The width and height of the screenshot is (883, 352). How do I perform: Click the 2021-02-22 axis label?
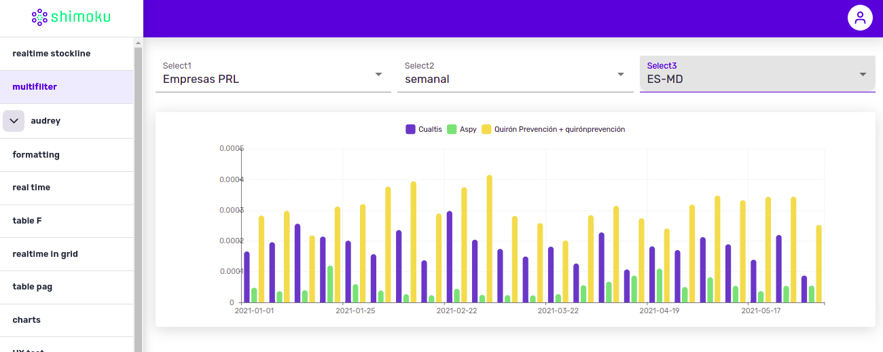[x=456, y=311]
